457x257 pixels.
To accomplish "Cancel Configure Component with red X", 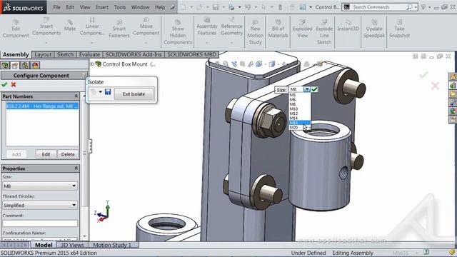I will point(14,84).
